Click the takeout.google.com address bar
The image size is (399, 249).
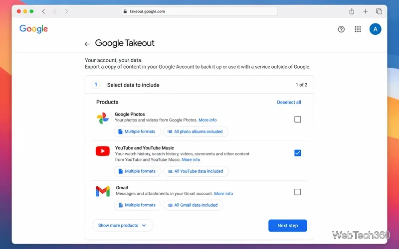click(x=199, y=11)
